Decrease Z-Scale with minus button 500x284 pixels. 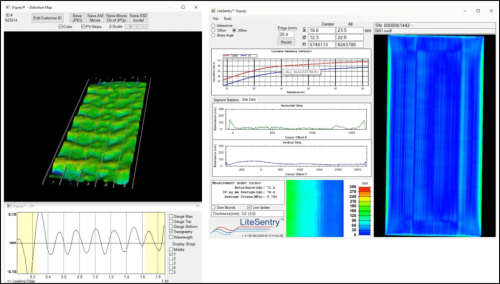tap(142, 26)
